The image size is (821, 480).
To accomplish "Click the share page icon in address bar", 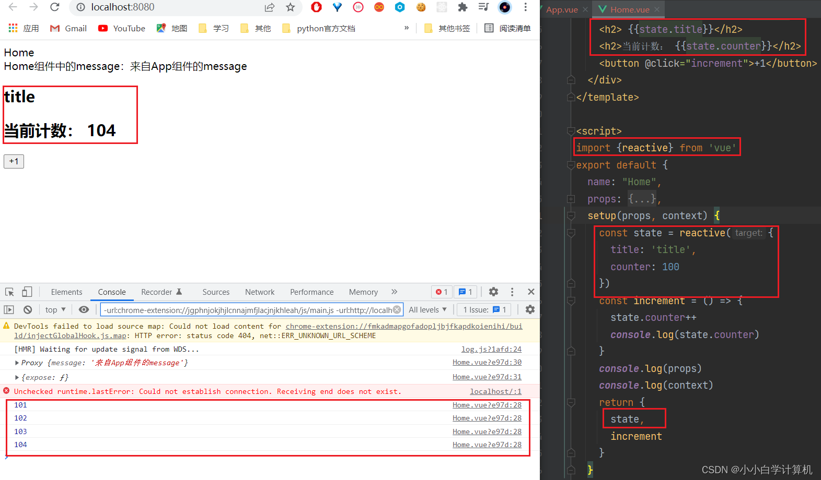I will [270, 7].
